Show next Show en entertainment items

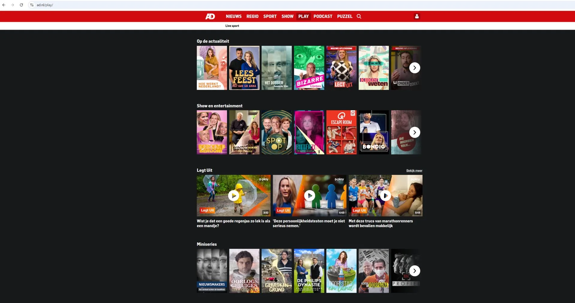[x=414, y=132]
